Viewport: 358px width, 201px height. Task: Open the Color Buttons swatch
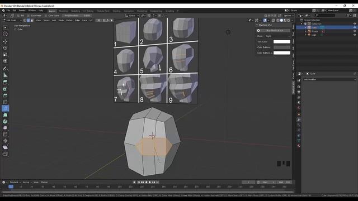pyautogui.click(x=282, y=47)
